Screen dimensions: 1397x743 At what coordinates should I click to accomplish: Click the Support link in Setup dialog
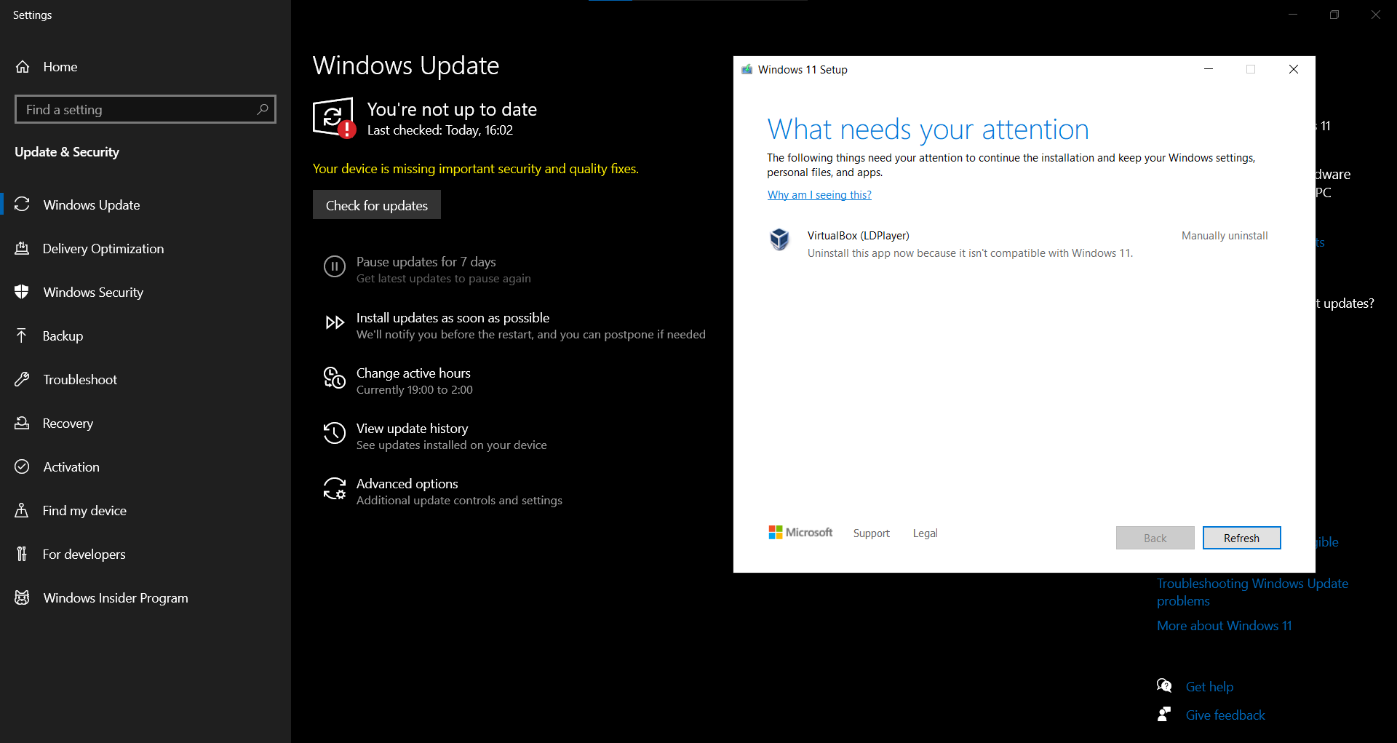(871, 533)
